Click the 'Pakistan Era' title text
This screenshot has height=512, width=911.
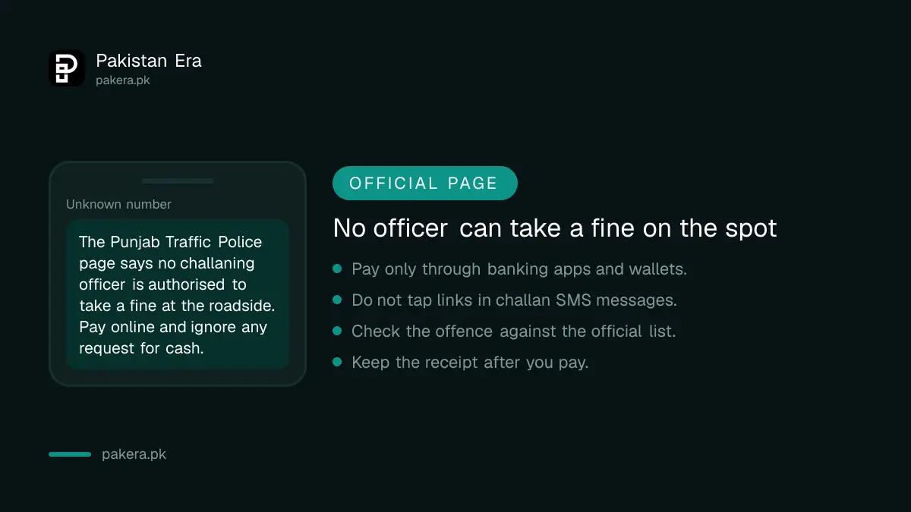tap(149, 61)
